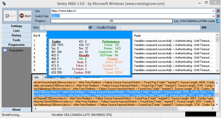The image size is (221, 118).
Task: Switch to the Hits tab
Action: pos(37,77)
